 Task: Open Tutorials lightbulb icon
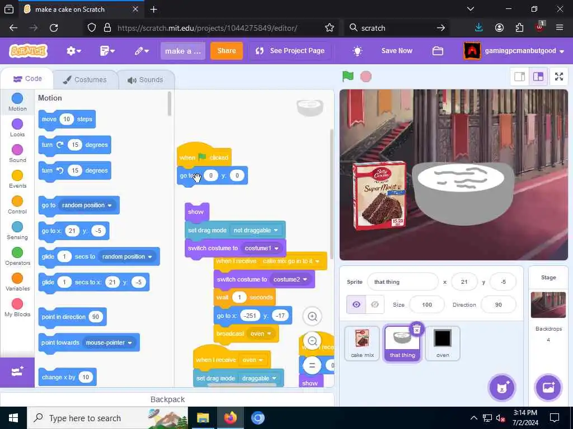point(358,51)
